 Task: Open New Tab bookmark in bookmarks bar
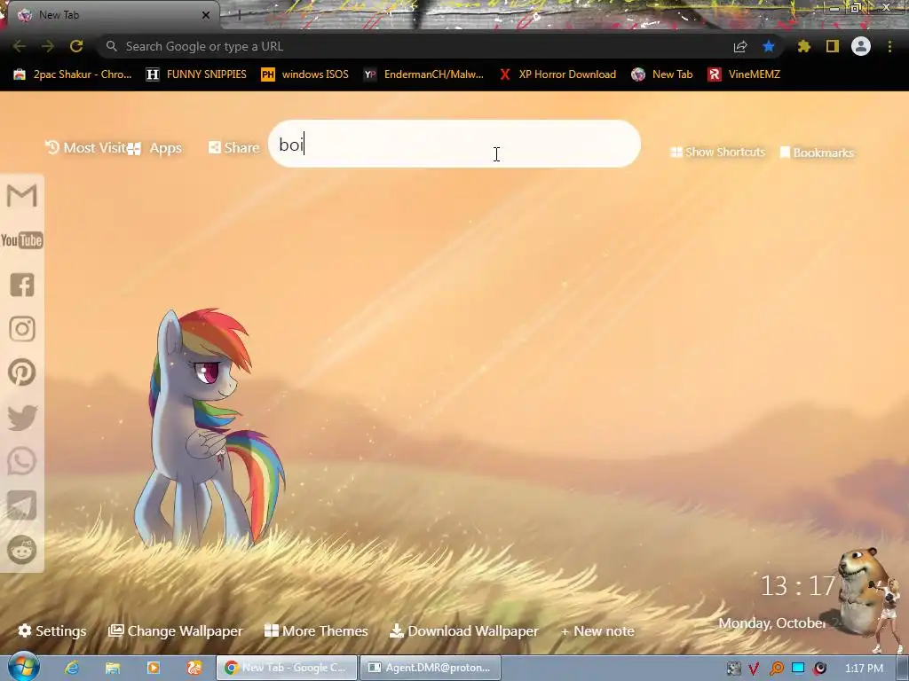[662, 74]
